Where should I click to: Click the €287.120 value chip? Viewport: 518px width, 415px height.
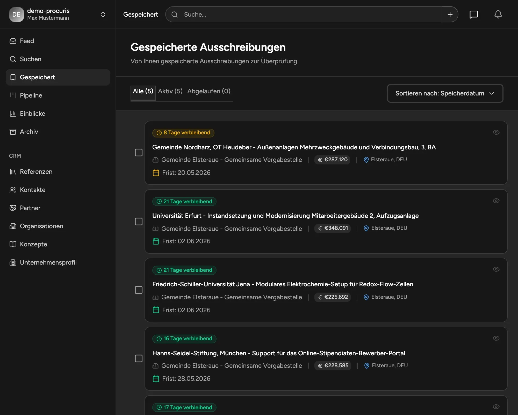click(x=333, y=160)
